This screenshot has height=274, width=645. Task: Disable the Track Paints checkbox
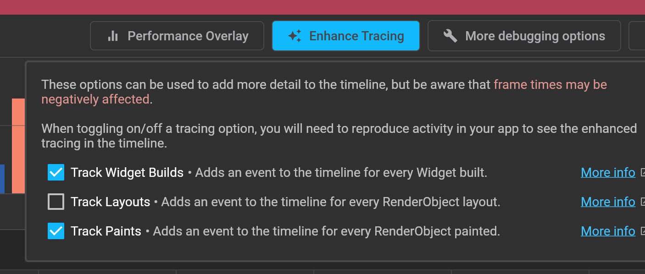click(56, 231)
